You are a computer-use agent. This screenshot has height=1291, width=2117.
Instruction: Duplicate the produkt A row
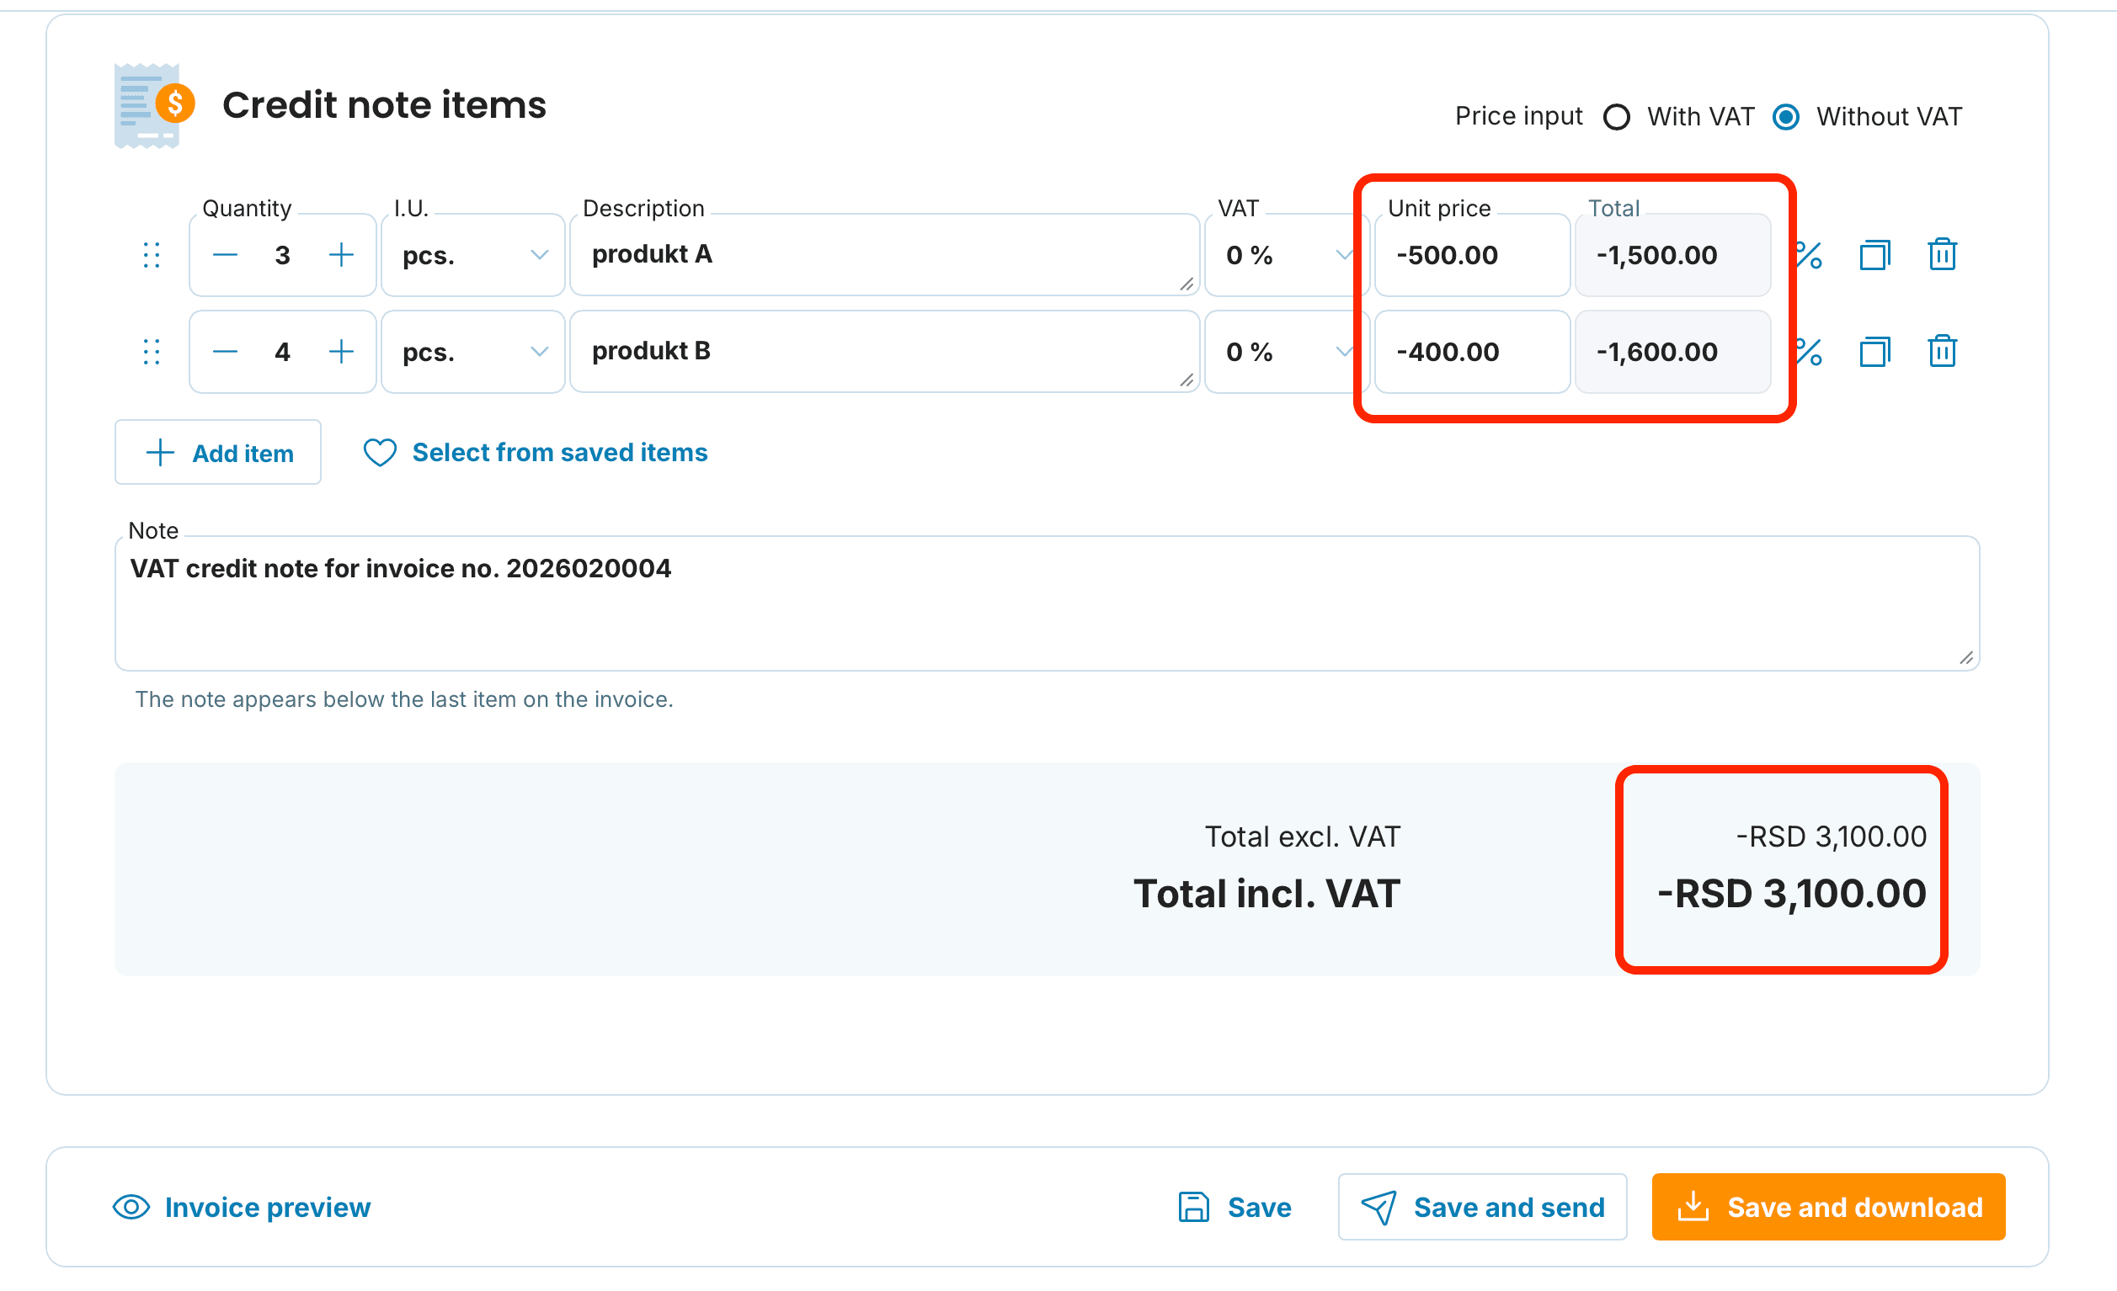pyautogui.click(x=1874, y=255)
